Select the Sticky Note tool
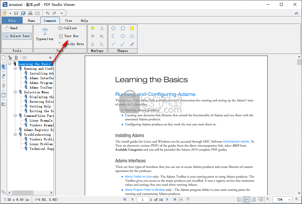 click(x=71, y=44)
